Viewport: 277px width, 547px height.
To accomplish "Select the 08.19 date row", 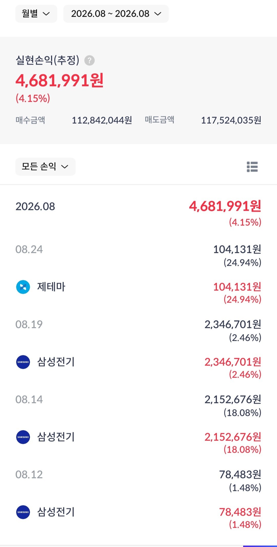I will point(138,331).
